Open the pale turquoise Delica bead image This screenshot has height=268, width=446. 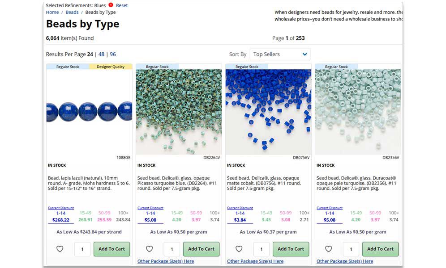click(358, 112)
